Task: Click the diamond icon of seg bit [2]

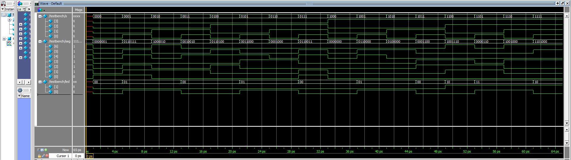Action: (x=50, y=66)
